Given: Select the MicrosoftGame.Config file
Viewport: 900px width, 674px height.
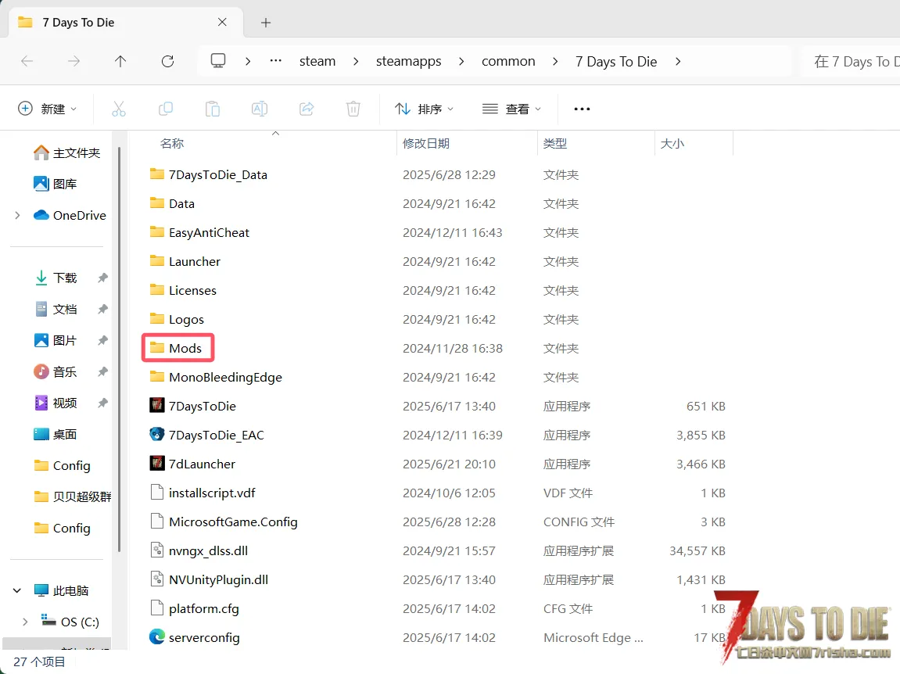Looking at the screenshot, I should pyautogui.click(x=224, y=522).
